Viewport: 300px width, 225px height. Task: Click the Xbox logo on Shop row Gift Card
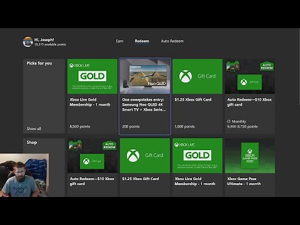[133, 156]
